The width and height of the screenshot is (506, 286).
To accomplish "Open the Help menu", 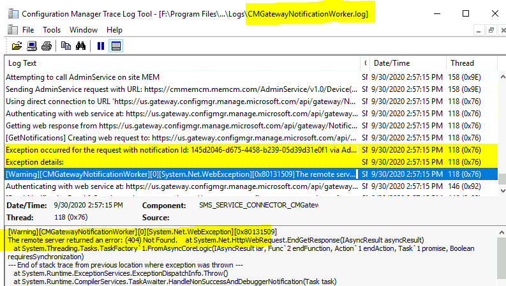I will click(x=114, y=30).
